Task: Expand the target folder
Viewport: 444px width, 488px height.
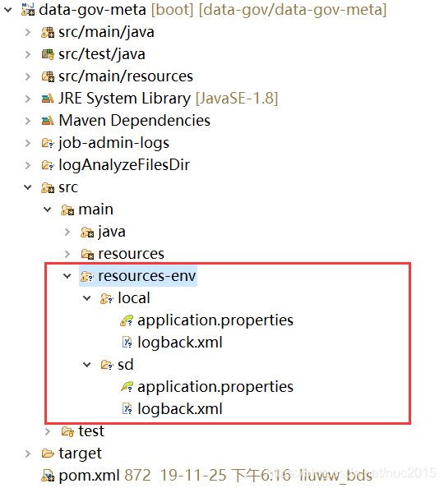Action: click(28, 453)
